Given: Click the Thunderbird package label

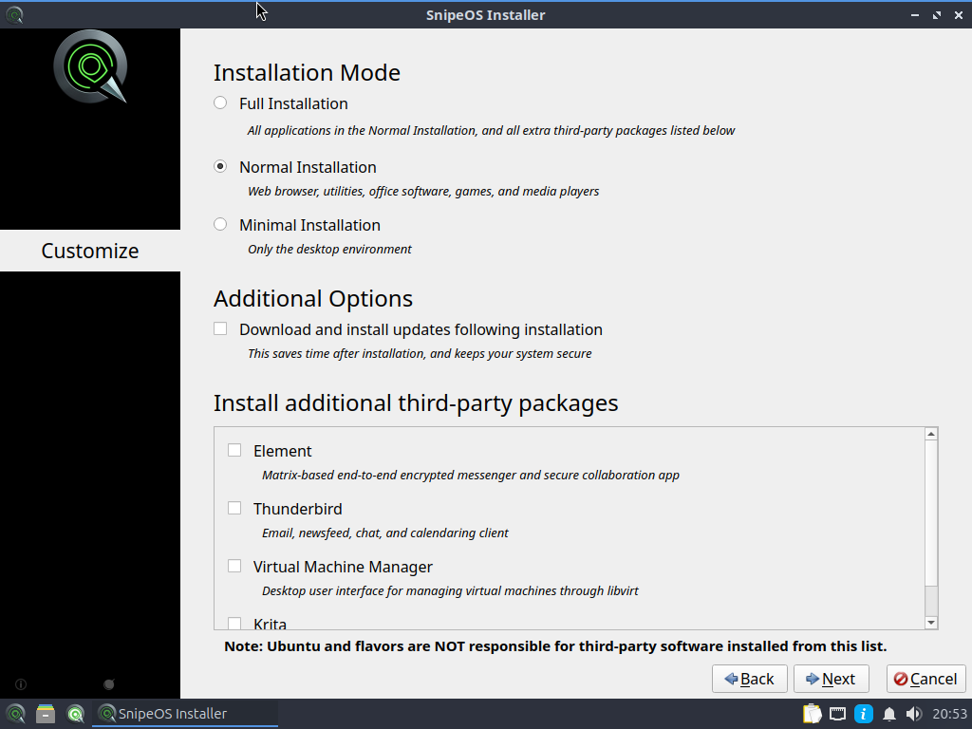Looking at the screenshot, I should 297,509.
